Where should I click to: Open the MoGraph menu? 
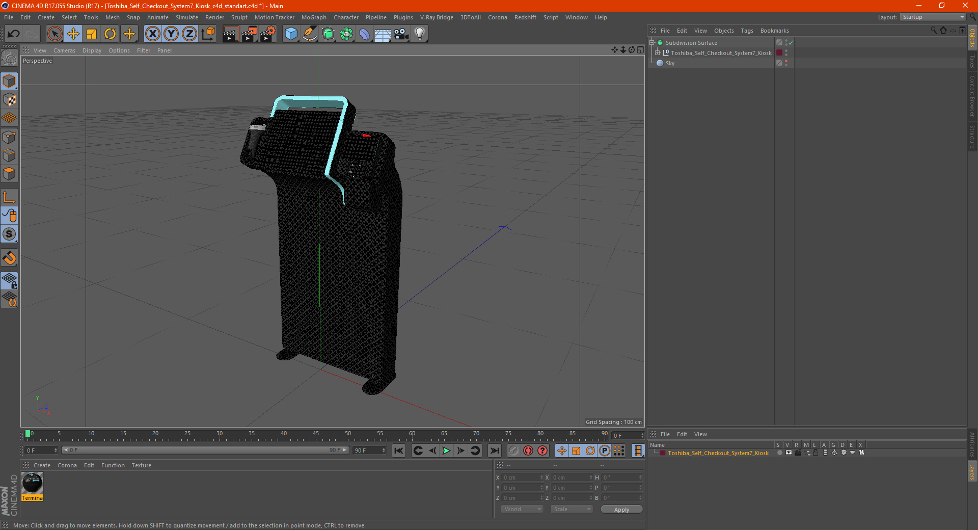(x=313, y=17)
